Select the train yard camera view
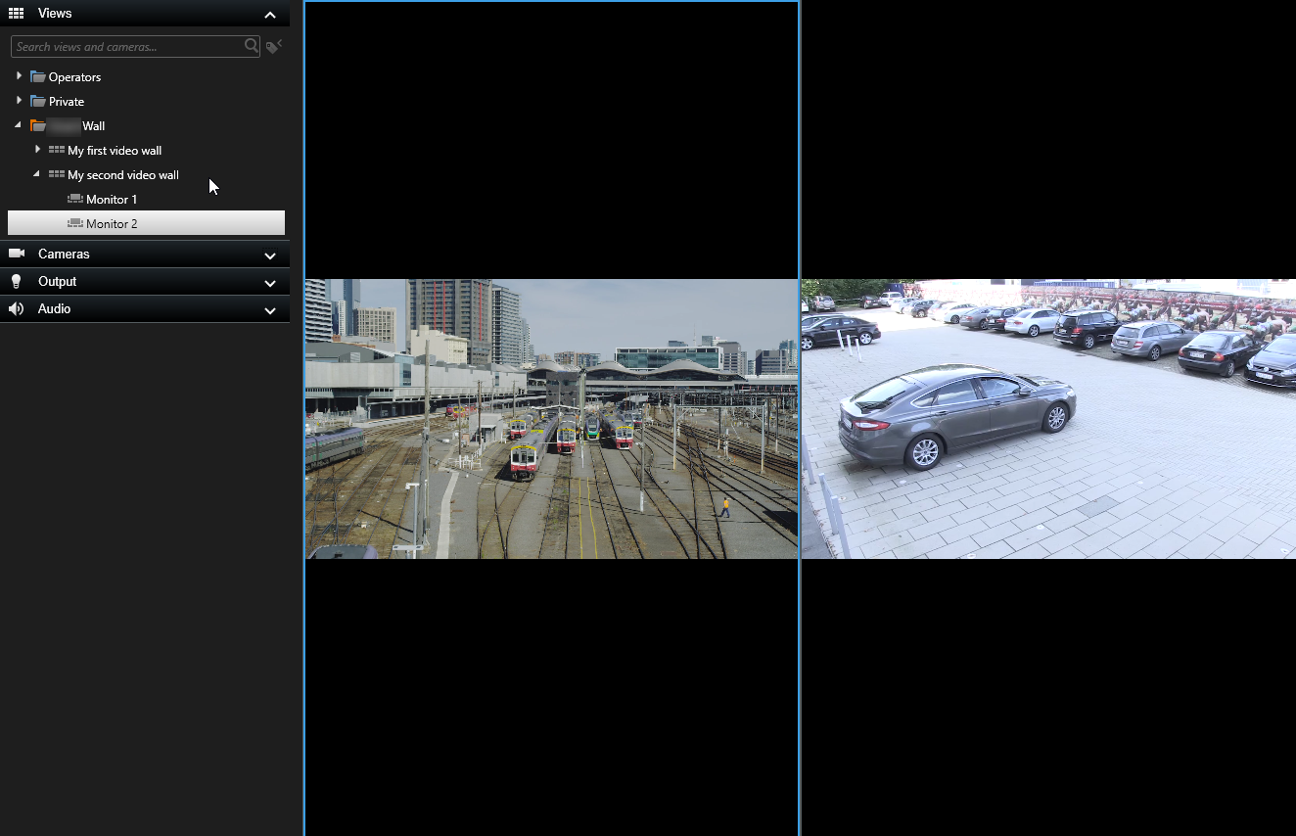This screenshot has width=1296, height=836. (551, 418)
